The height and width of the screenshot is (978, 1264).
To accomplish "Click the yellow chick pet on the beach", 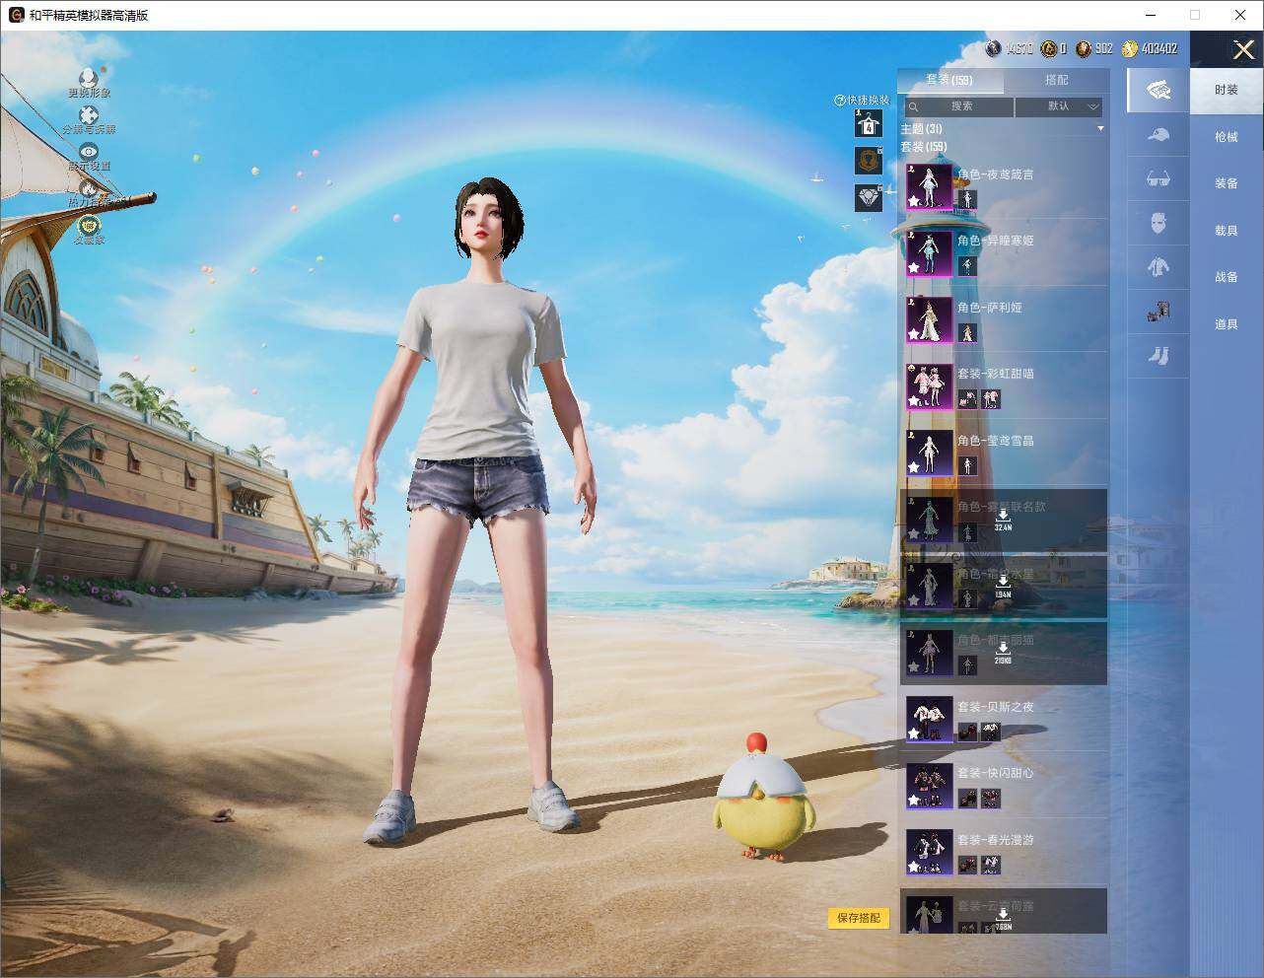I will [x=764, y=799].
